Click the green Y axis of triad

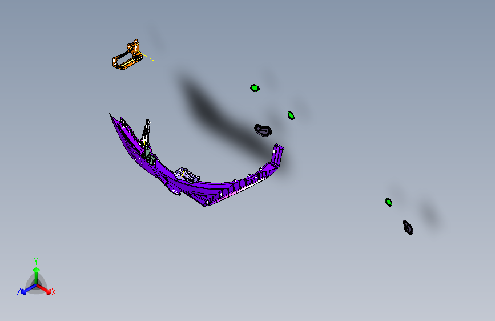pos(37,276)
